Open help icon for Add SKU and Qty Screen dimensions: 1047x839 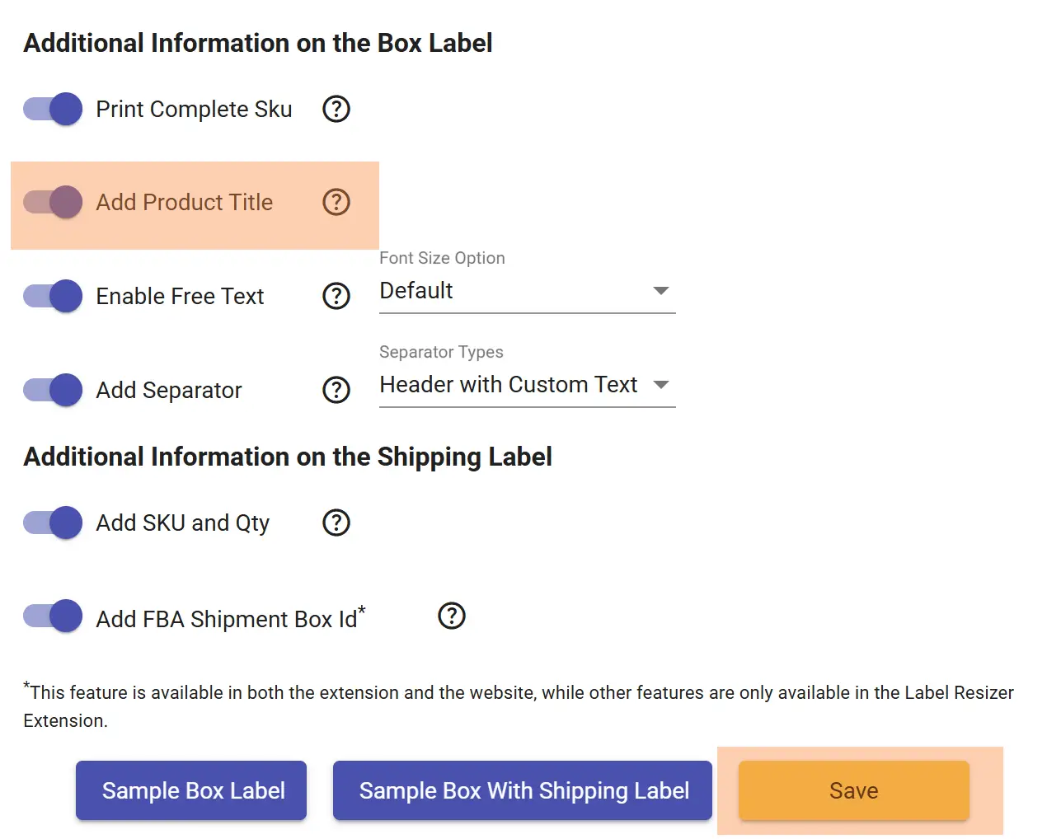(x=336, y=523)
